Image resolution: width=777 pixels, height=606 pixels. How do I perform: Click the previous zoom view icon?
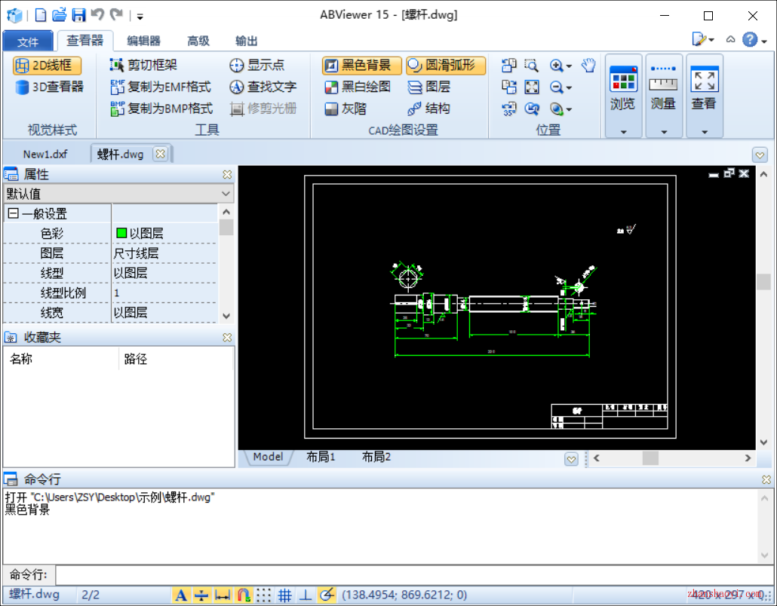[x=532, y=109]
